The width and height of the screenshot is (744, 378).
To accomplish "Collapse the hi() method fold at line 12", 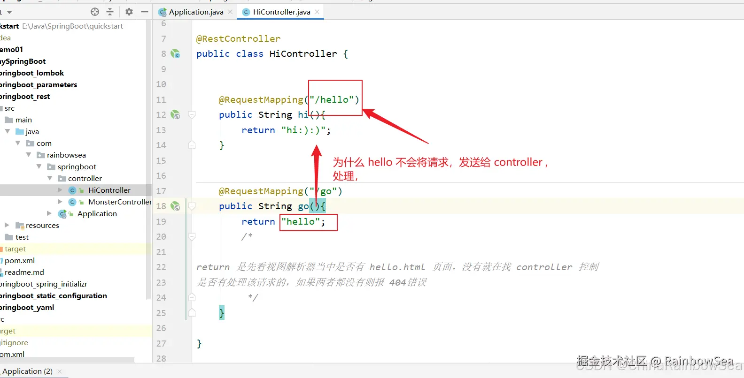I will (192, 114).
